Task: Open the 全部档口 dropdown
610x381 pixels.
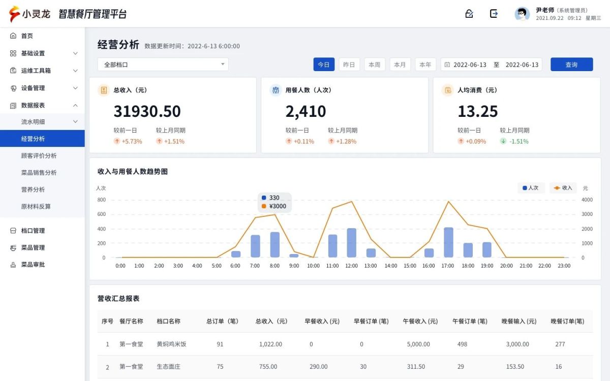Action: [x=163, y=65]
